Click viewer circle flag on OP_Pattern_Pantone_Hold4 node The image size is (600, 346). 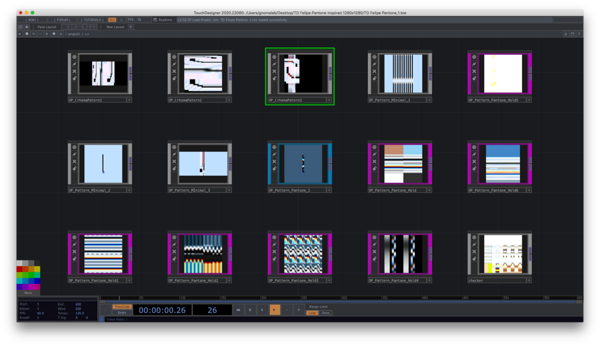[x=374, y=238]
